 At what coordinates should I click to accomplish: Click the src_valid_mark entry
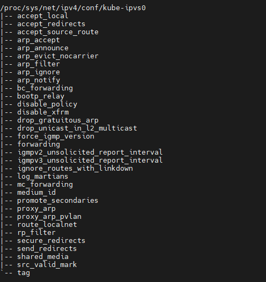click(47, 265)
